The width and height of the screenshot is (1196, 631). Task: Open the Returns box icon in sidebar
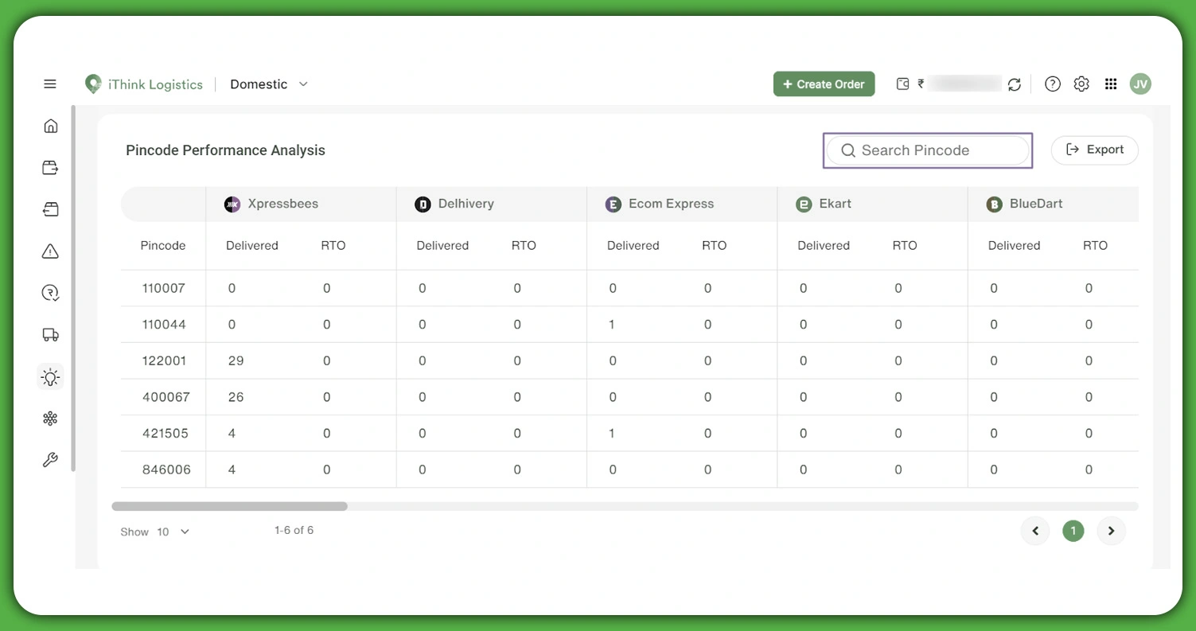[50, 208]
